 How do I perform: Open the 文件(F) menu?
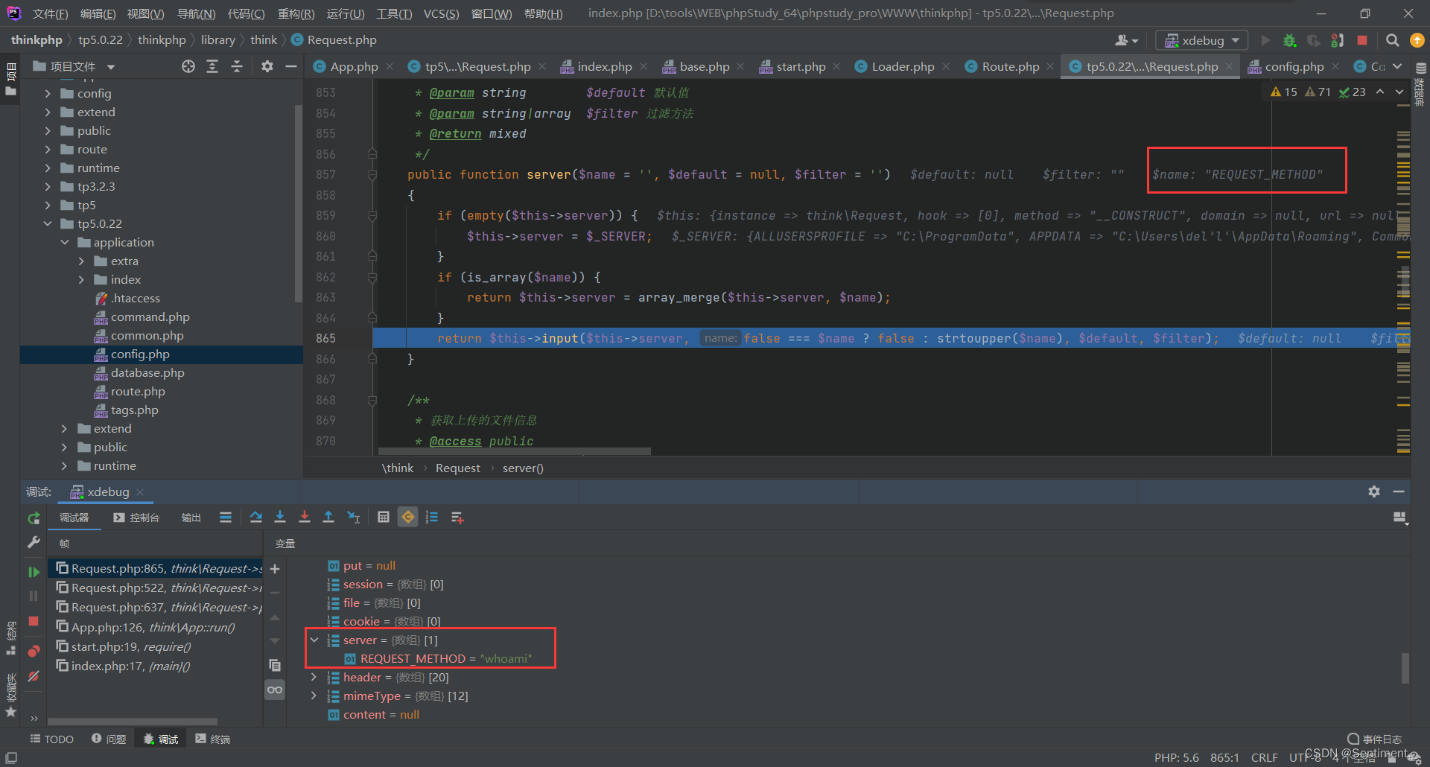[50, 13]
